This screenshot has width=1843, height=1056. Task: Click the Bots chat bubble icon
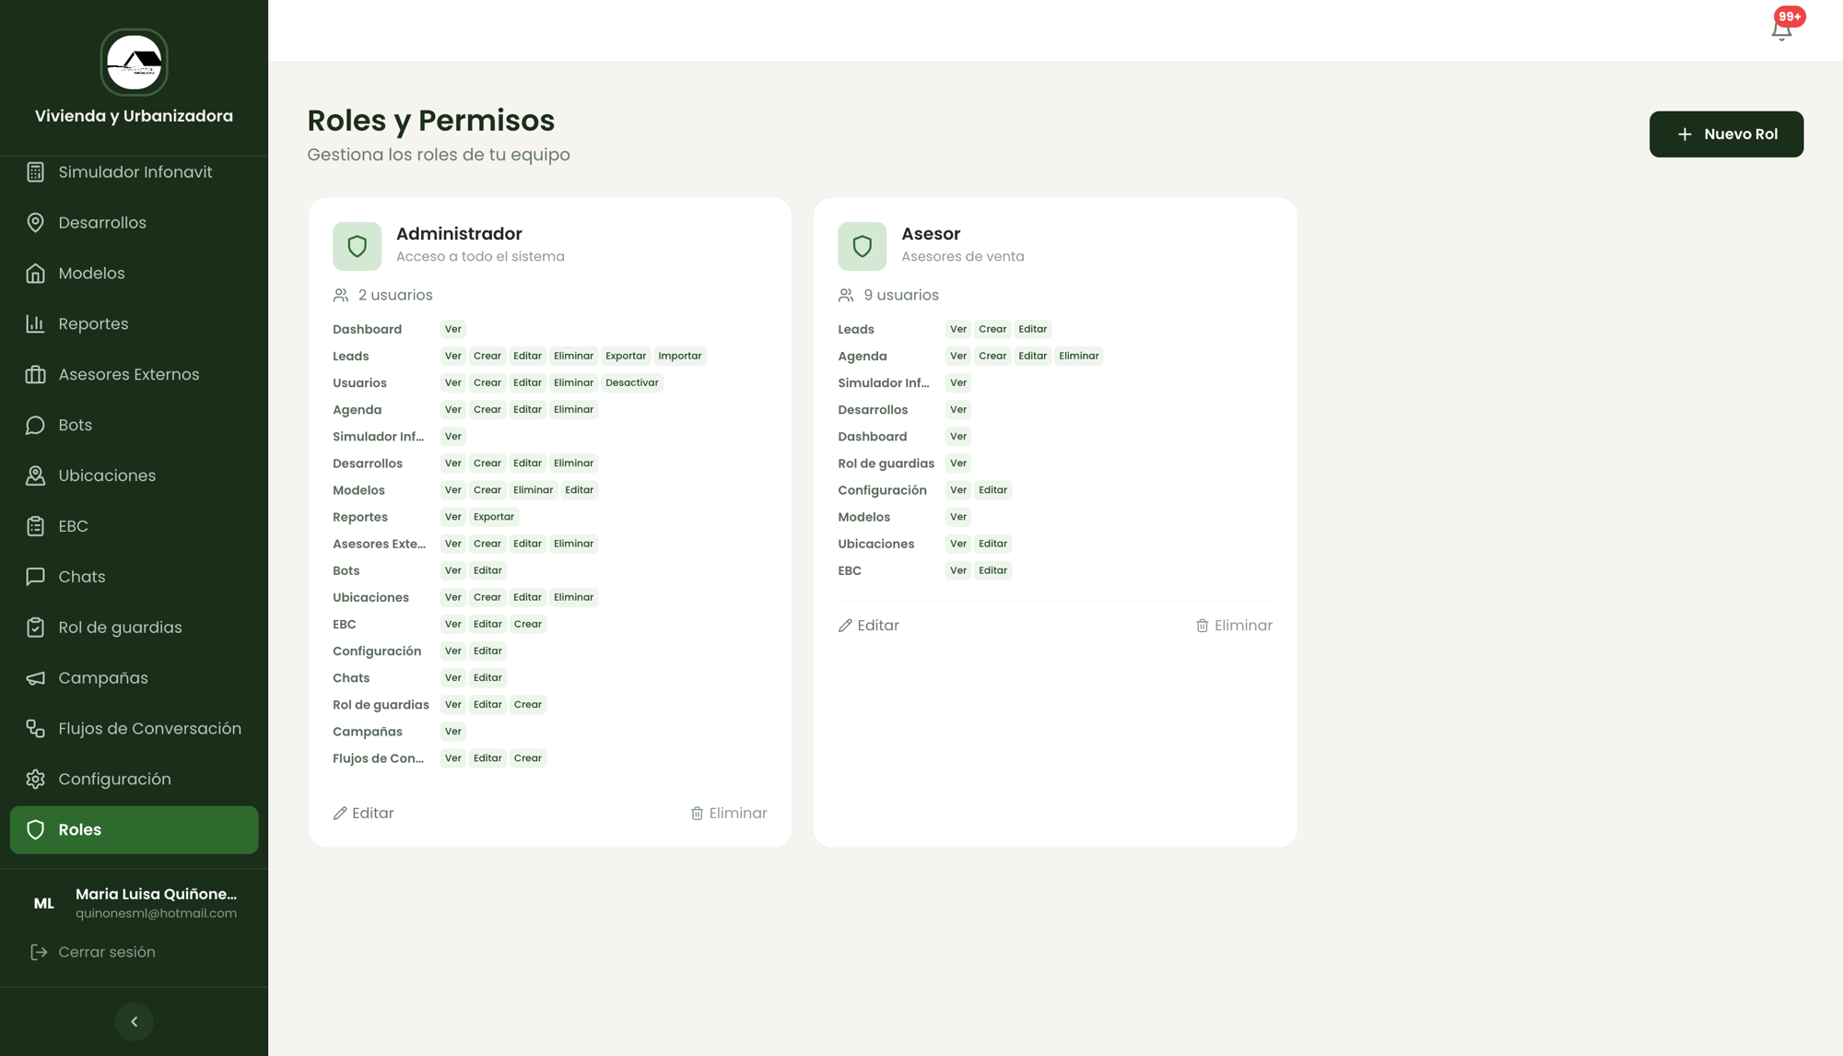[35, 426]
